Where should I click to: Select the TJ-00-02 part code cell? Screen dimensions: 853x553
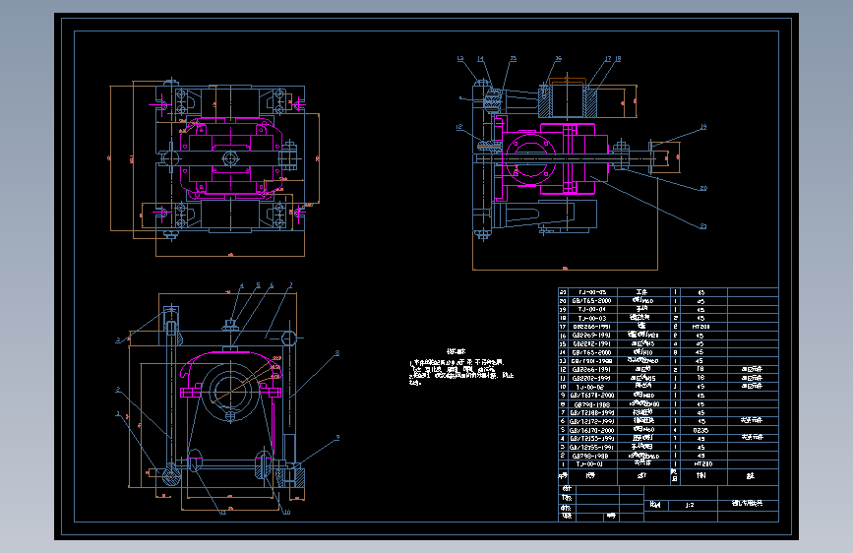click(592, 387)
